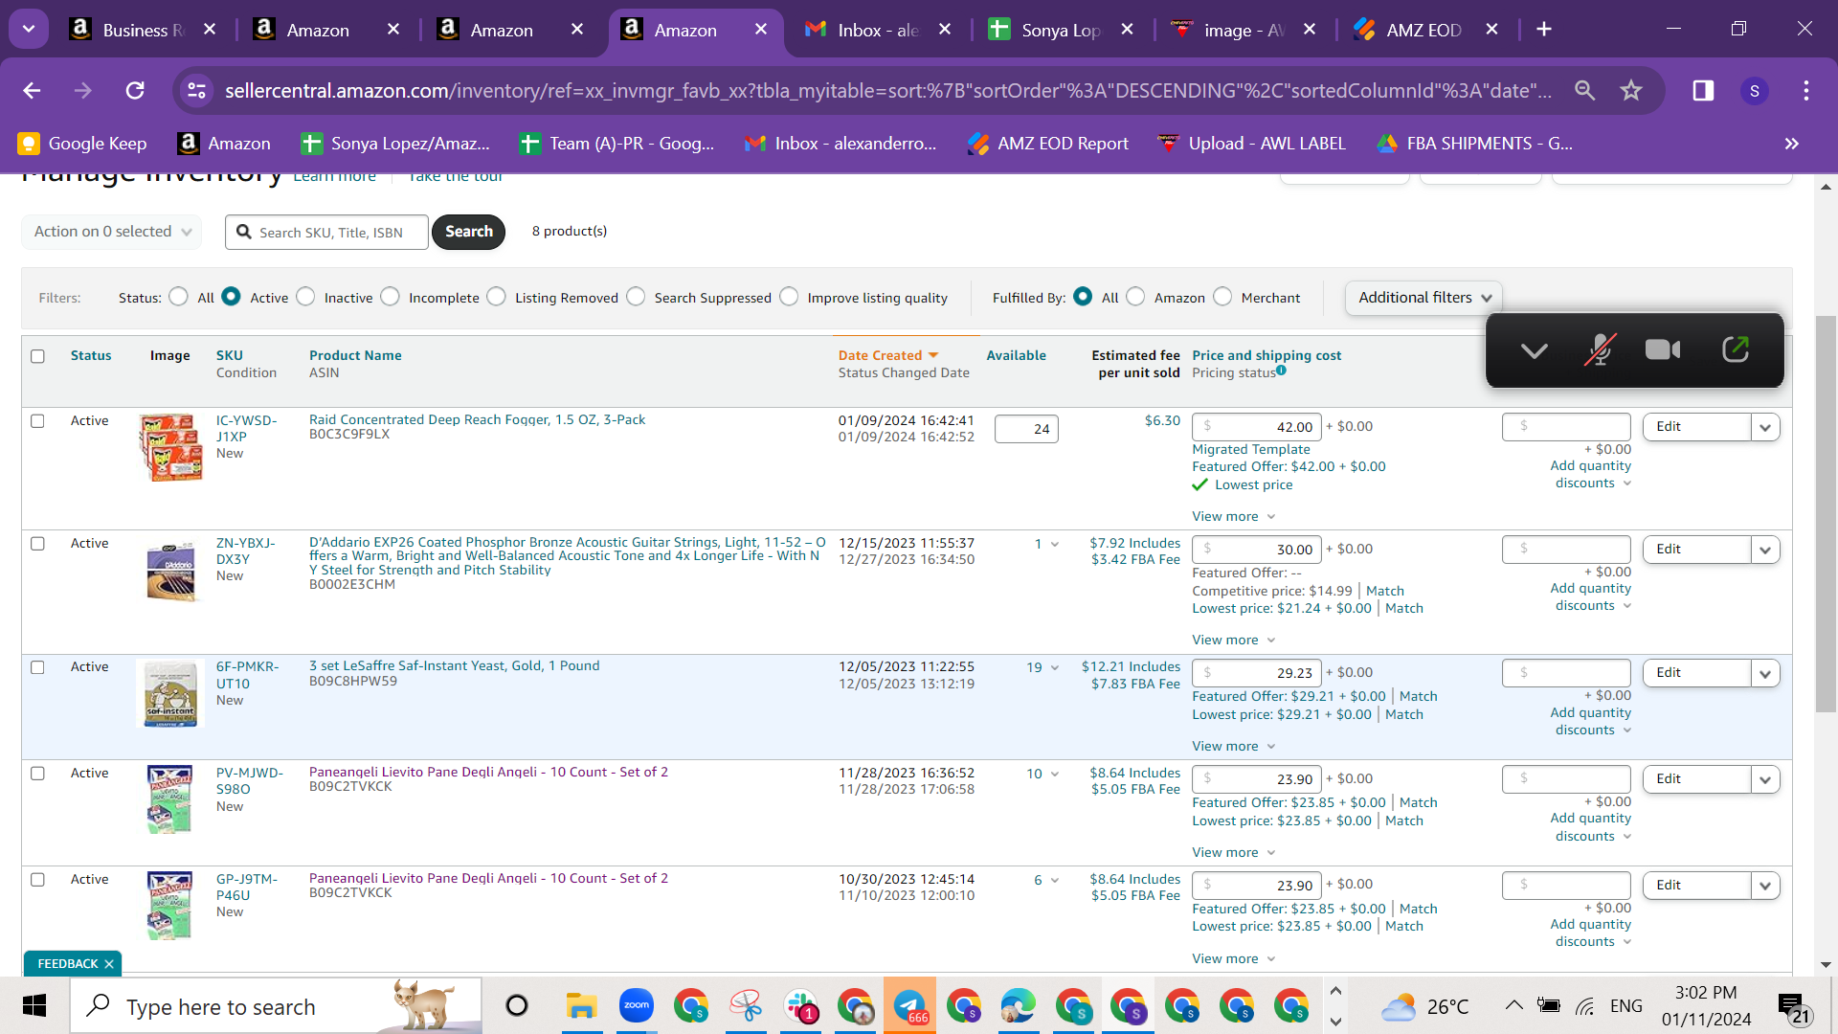Switch to the Sonya Lopez sheet tab
This screenshot has height=1034, width=1838.
pyautogui.click(x=1062, y=30)
